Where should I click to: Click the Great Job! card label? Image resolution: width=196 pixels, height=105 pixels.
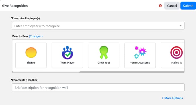tap(104, 63)
